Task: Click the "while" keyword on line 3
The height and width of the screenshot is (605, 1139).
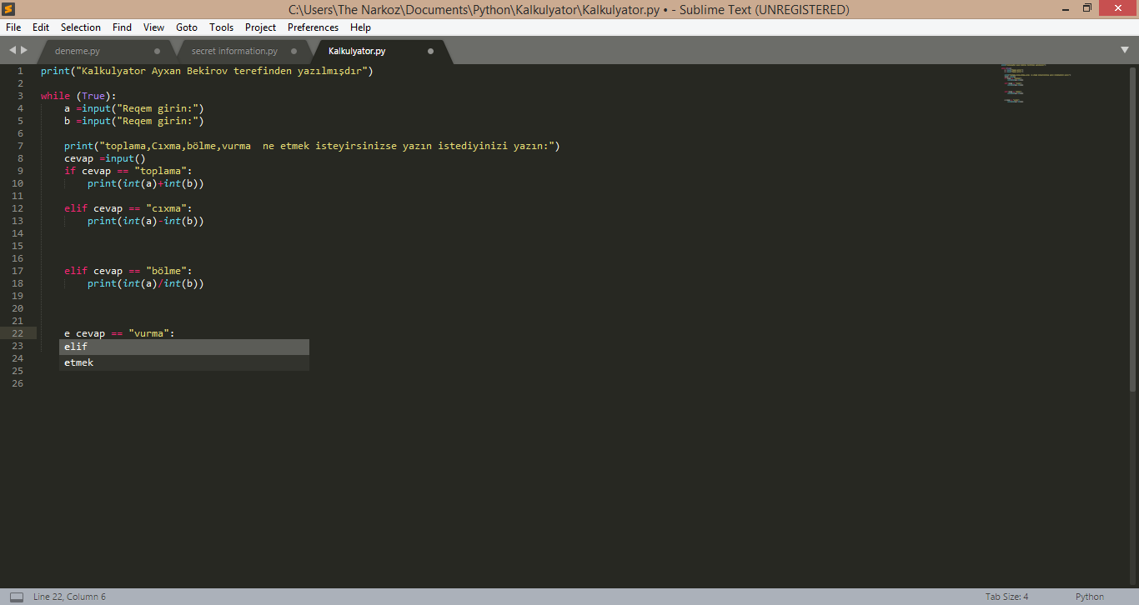Action: 55,96
